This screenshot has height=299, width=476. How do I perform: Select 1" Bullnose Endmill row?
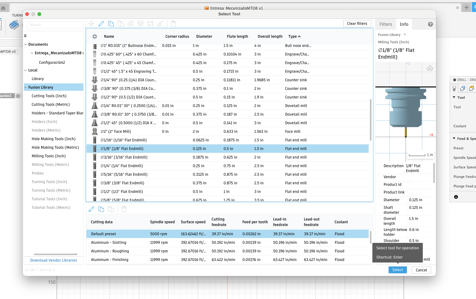[x=228, y=46]
